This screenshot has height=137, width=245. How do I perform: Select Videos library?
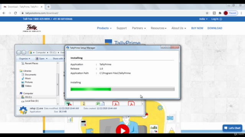tap(28, 86)
